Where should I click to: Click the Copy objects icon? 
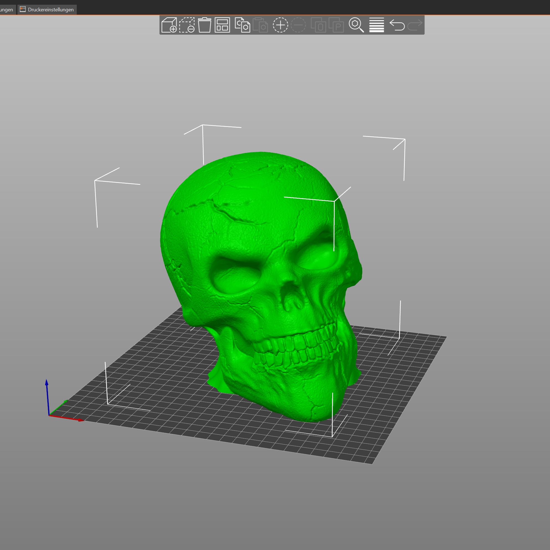coord(242,25)
